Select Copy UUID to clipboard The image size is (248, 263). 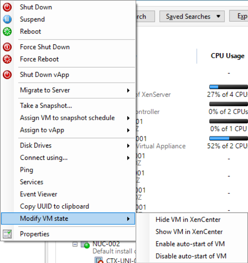click(54, 206)
